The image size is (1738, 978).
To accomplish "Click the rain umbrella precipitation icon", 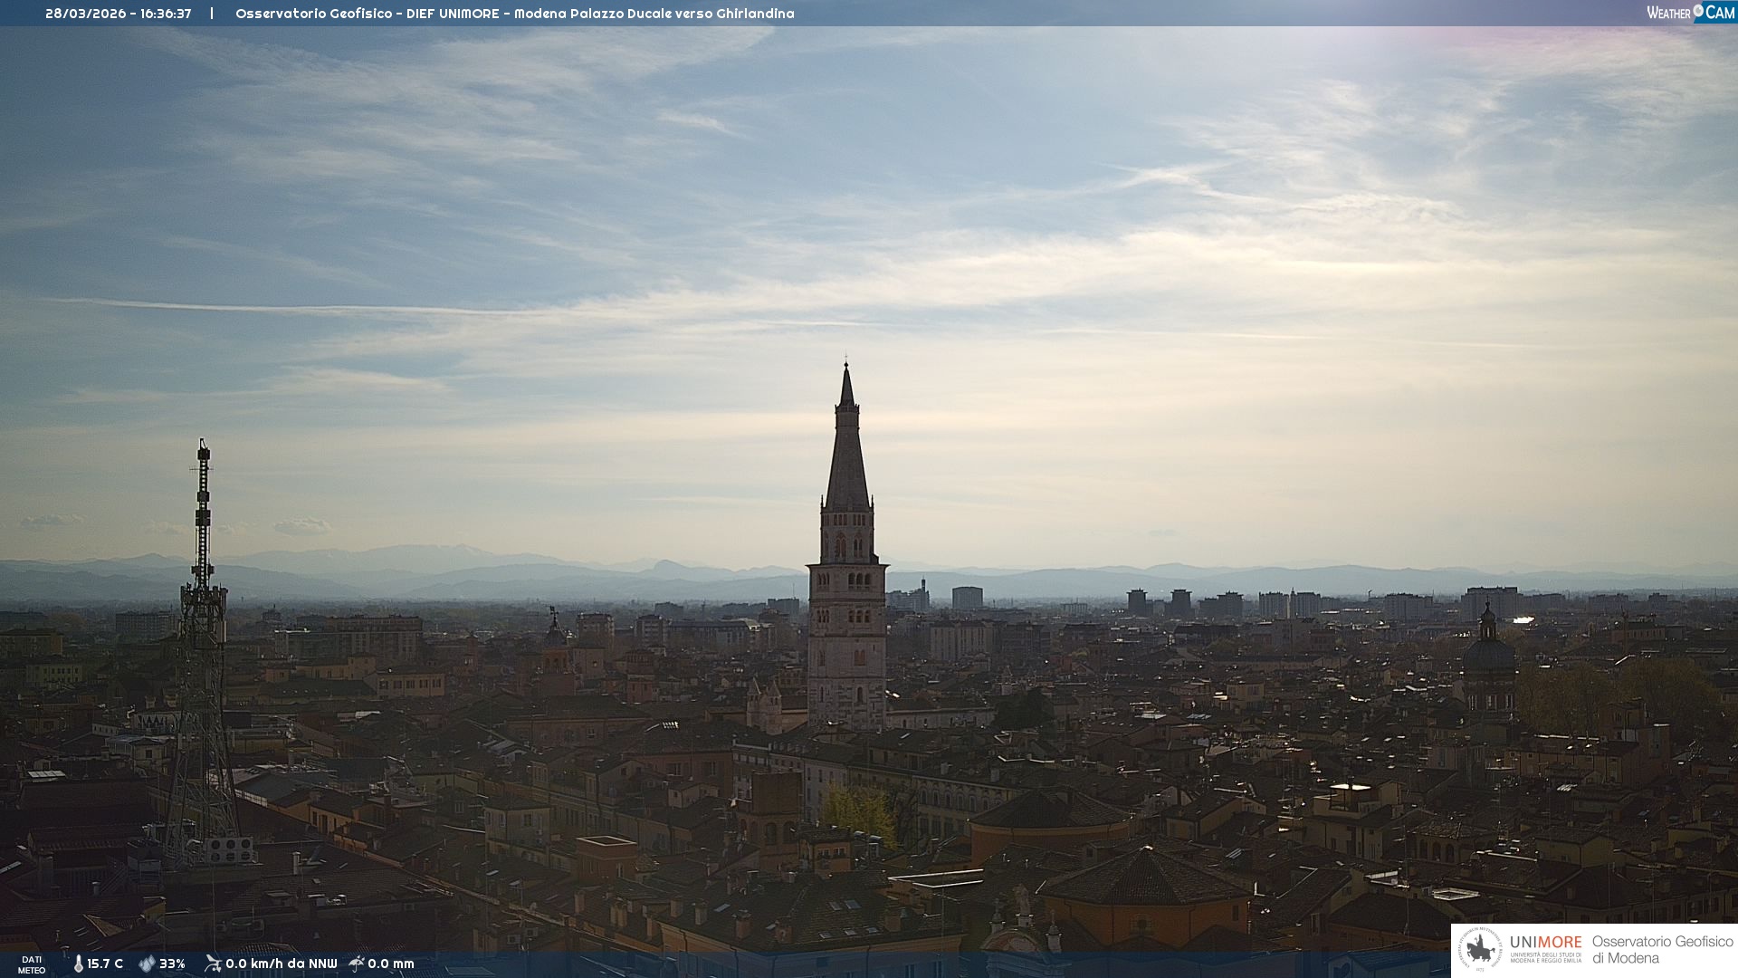I will (357, 964).
